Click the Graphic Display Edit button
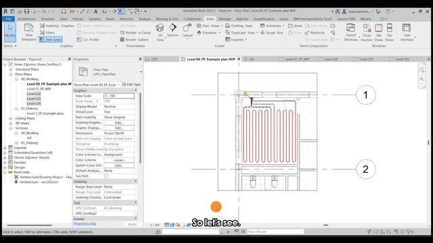The width and height of the screenshot is (433, 243). click(119, 128)
